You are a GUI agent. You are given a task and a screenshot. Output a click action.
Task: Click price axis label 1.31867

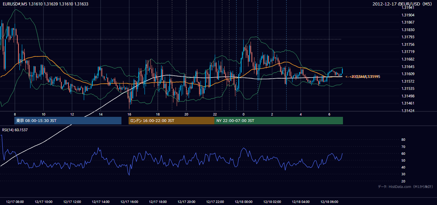point(408,22)
